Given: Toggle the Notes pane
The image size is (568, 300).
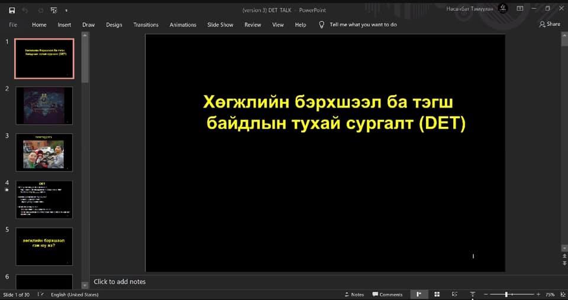Looking at the screenshot, I should 354,294.
